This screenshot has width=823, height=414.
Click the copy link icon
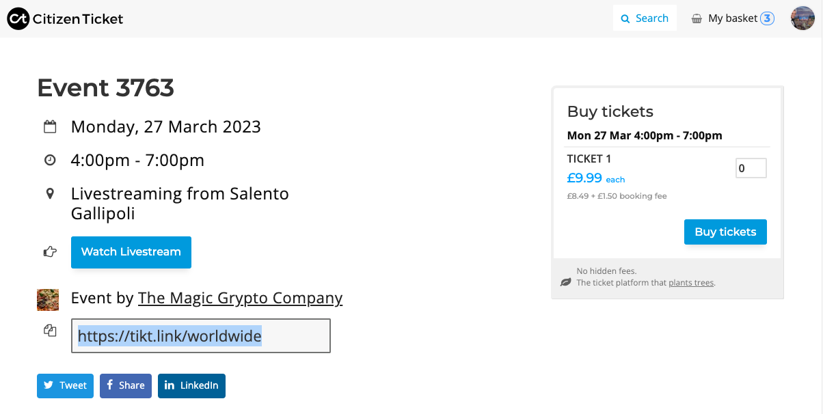(x=49, y=331)
